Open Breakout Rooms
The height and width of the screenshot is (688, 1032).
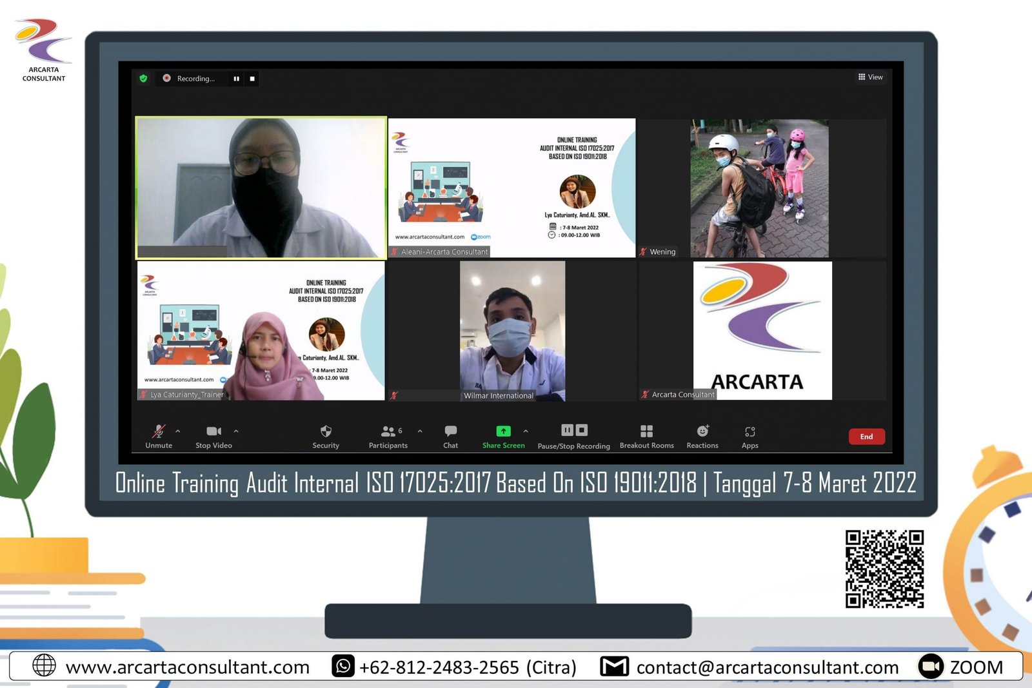click(x=646, y=431)
